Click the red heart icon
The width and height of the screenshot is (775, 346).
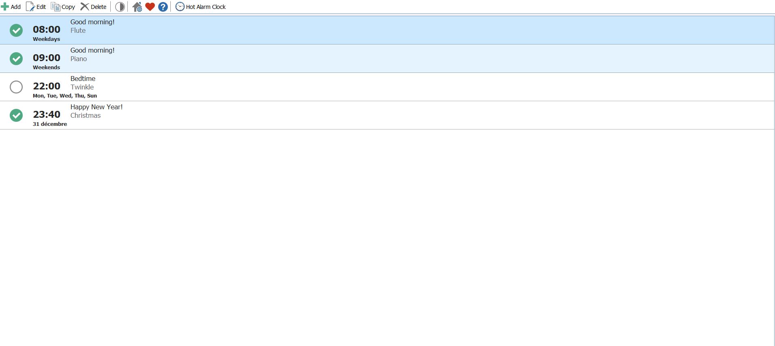pos(150,7)
